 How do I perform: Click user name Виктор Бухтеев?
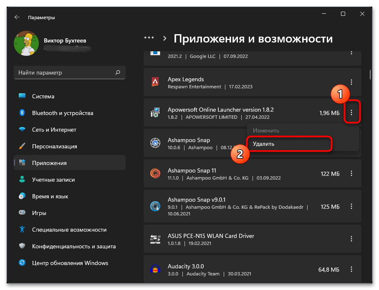point(65,40)
